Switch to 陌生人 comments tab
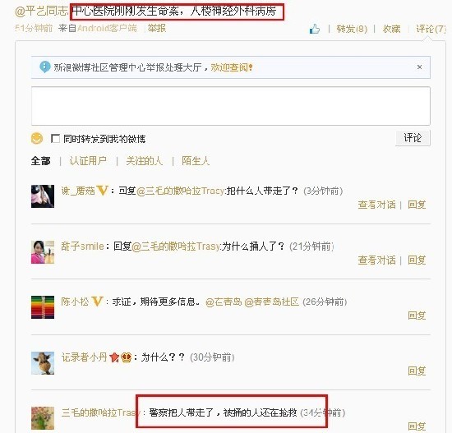The width and height of the screenshot is (452, 433). pos(196,160)
